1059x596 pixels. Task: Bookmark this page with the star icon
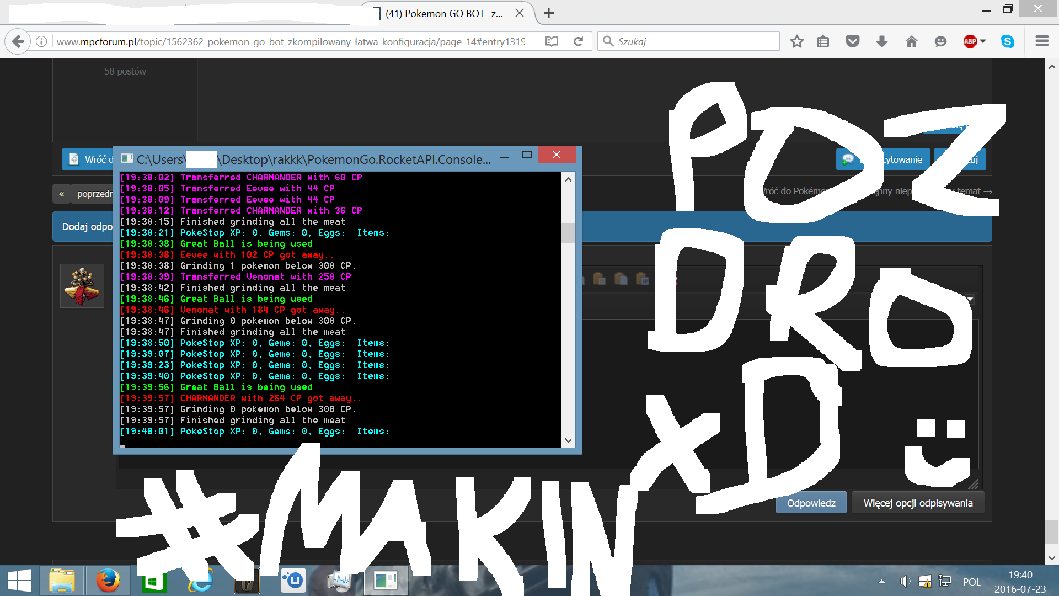click(796, 41)
